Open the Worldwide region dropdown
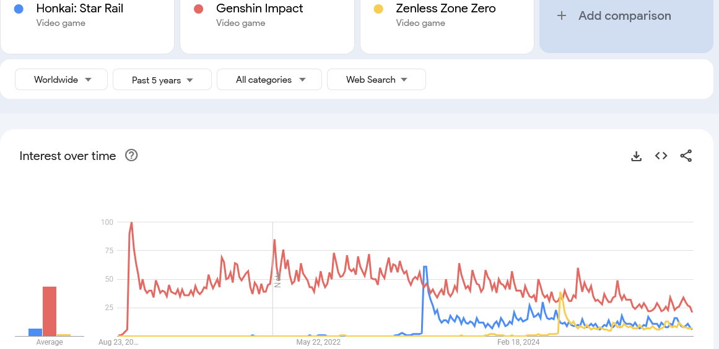This screenshot has width=719, height=349. pos(61,80)
